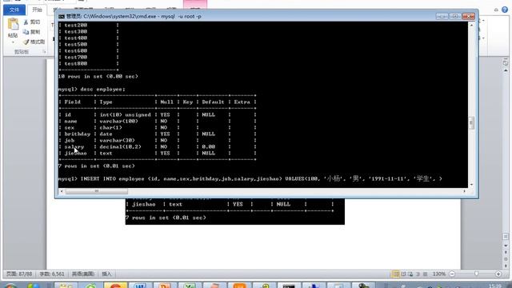Click the 'test800' row in cmd output
This screenshot has width=512, height=288.
(x=76, y=64)
